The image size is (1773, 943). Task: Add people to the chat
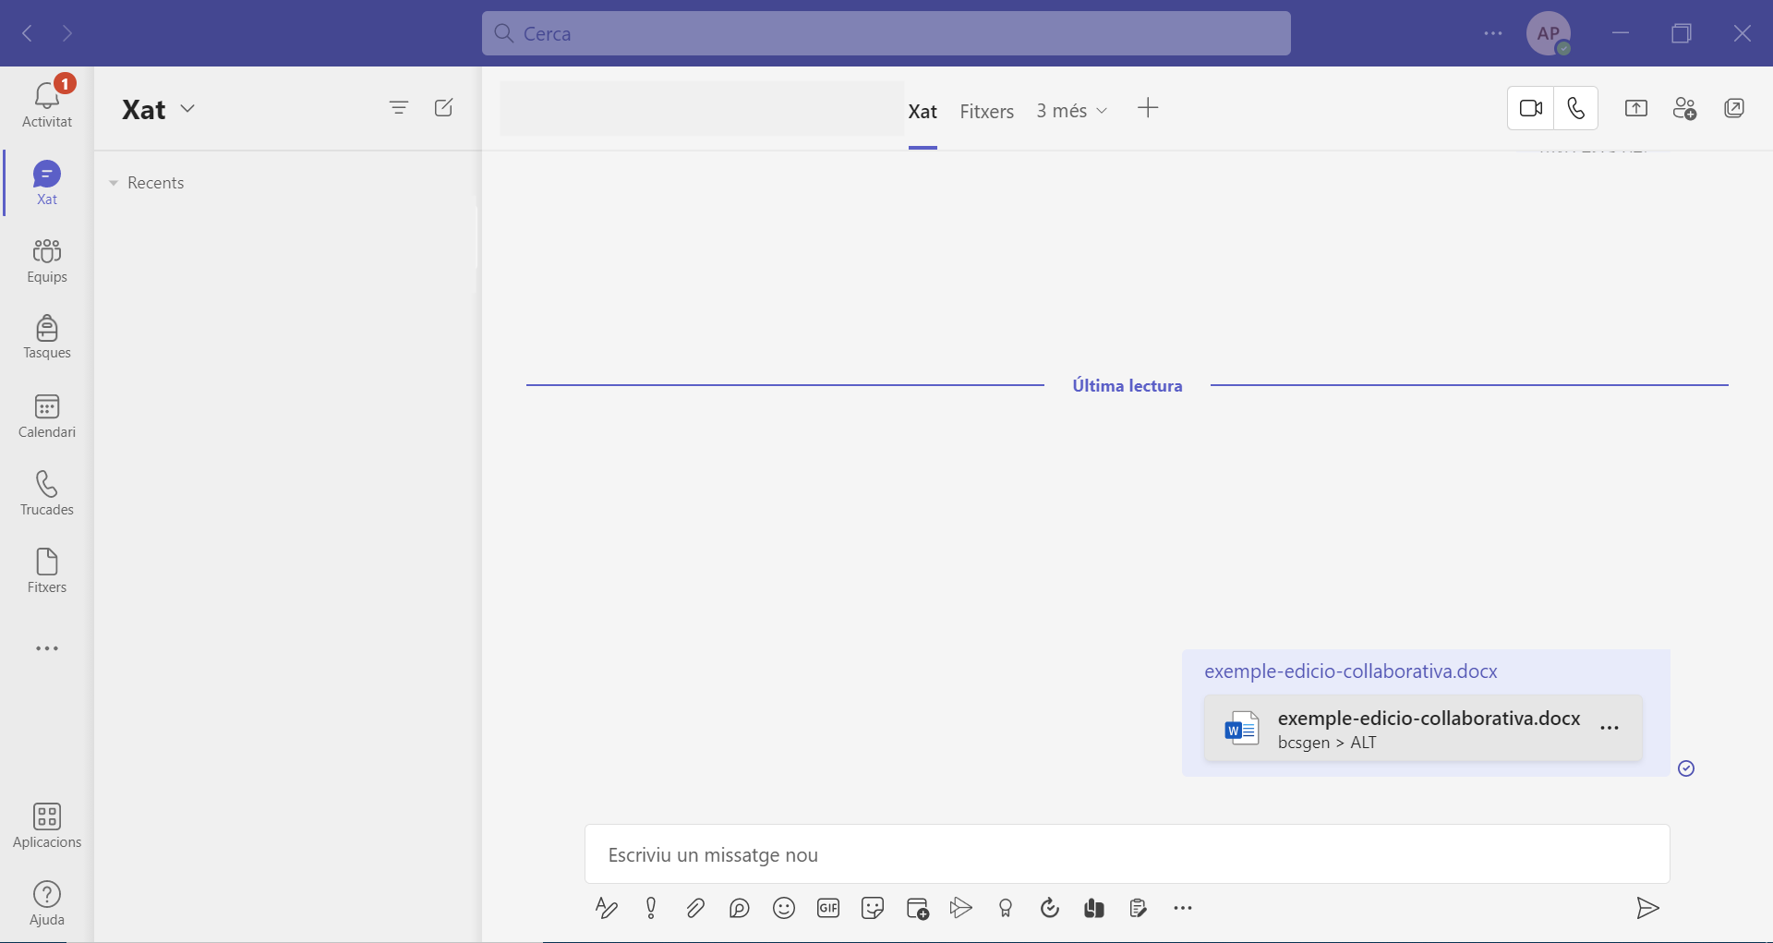(1684, 109)
